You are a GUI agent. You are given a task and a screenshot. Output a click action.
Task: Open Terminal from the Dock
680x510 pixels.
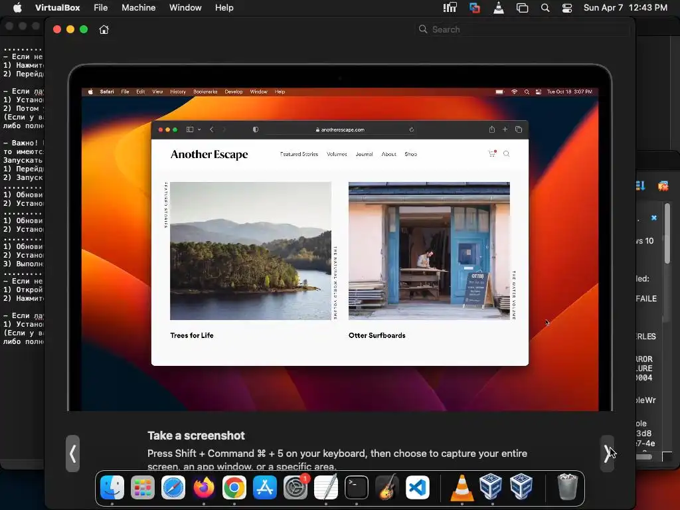tap(357, 487)
